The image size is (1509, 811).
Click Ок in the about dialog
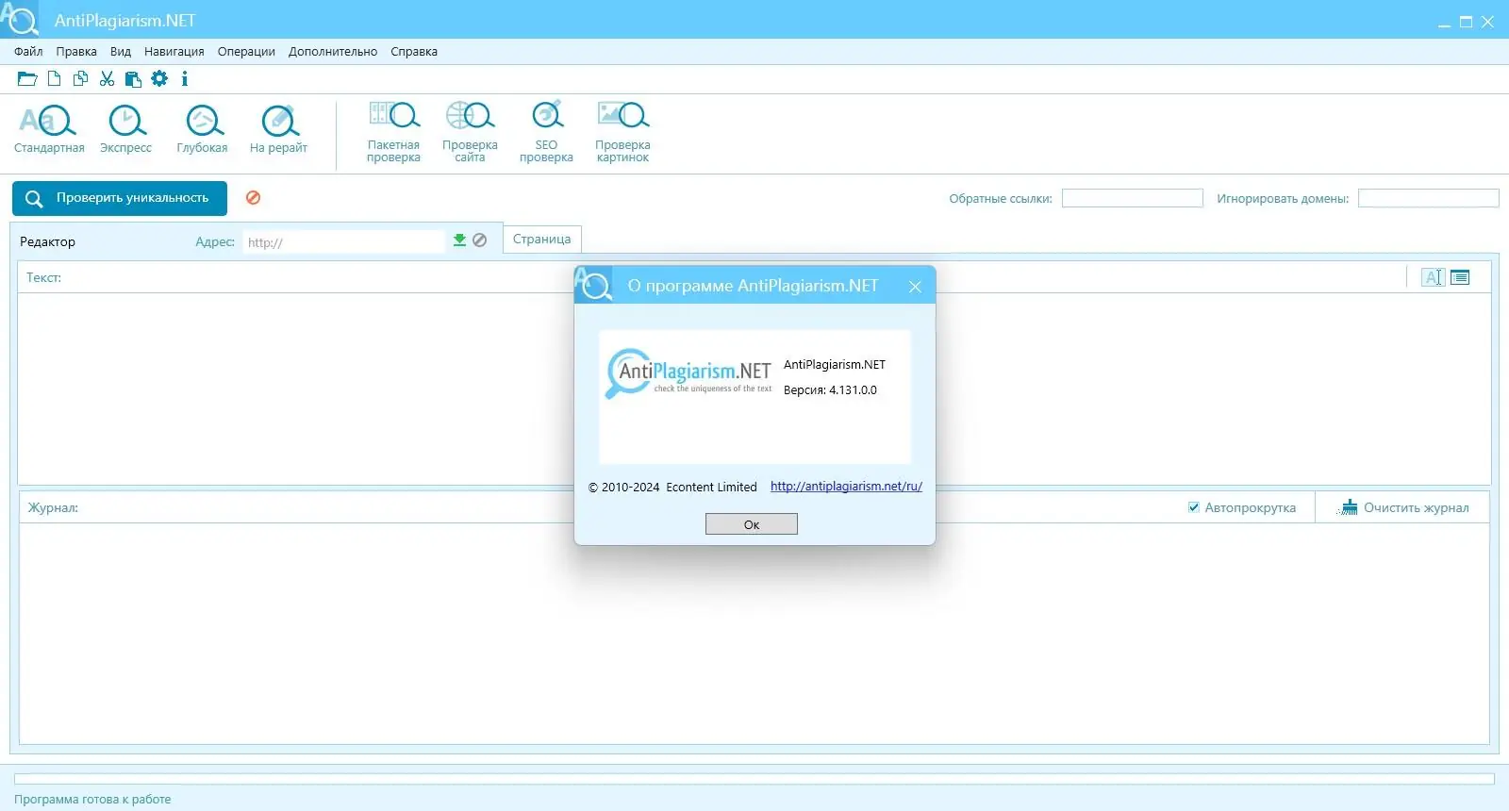pyautogui.click(x=752, y=524)
